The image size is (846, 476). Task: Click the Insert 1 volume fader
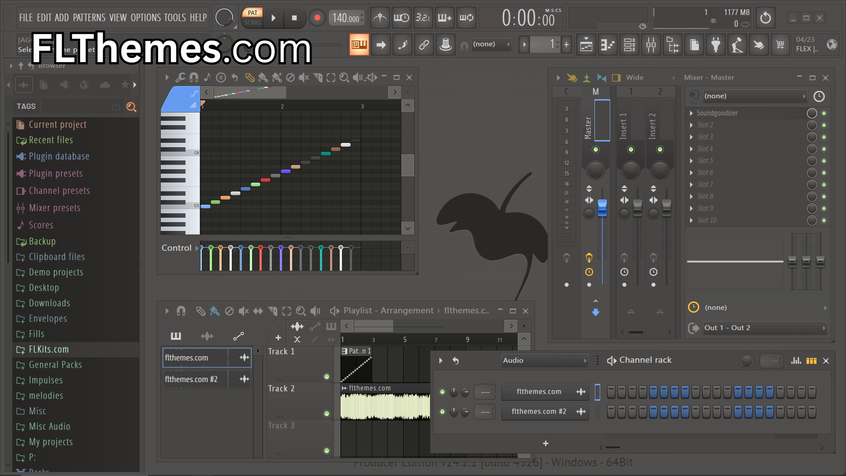(x=638, y=208)
